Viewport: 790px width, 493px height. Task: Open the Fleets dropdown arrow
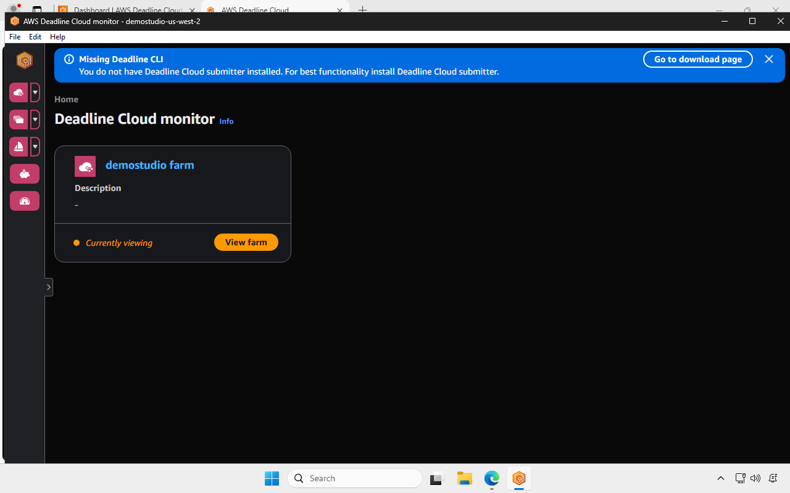(35, 147)
